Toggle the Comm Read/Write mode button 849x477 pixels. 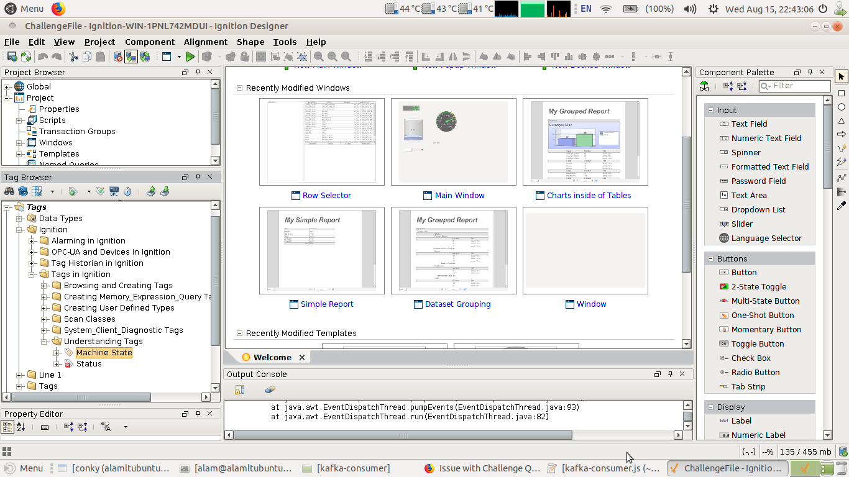tap(145, 57)
